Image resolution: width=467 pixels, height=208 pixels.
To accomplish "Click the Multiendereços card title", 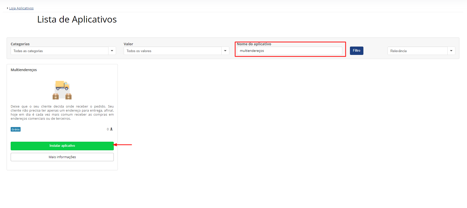I will tap(24, 70).
